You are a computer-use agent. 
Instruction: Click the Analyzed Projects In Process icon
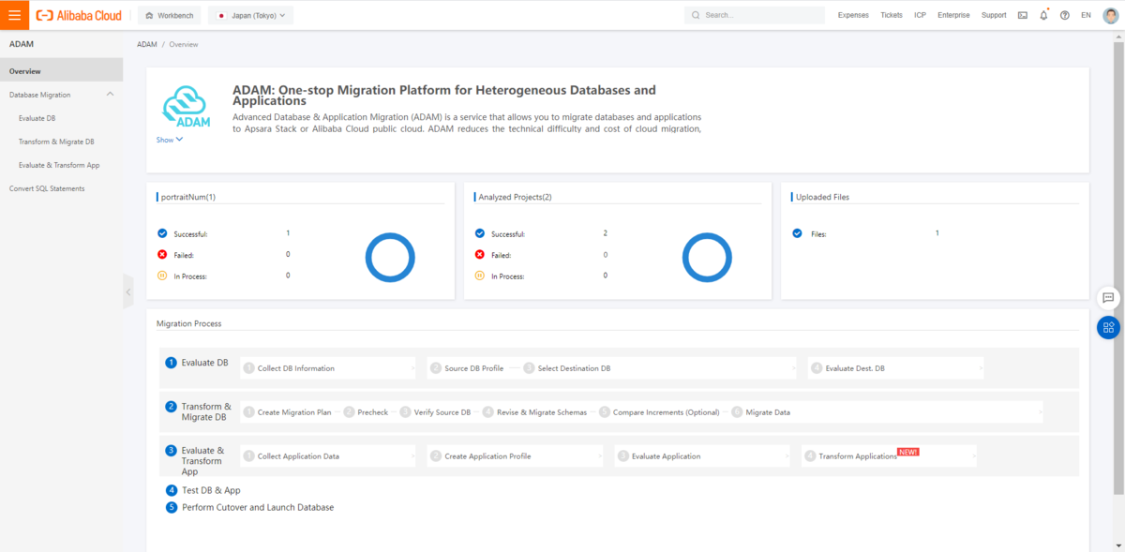pyautogui.click(x=480, y=276)
